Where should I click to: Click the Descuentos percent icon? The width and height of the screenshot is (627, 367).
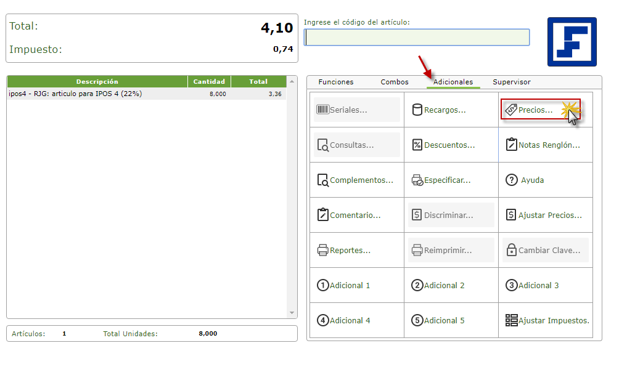pos(417,145)
